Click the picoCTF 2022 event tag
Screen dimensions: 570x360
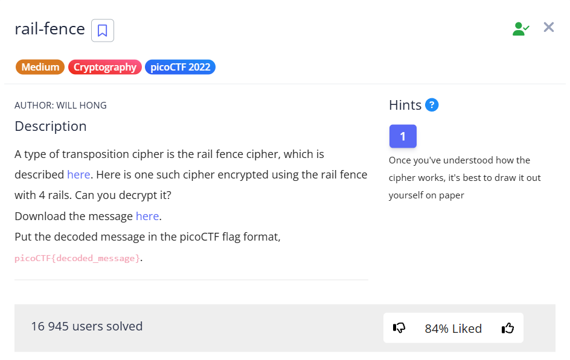click(180, 67)
